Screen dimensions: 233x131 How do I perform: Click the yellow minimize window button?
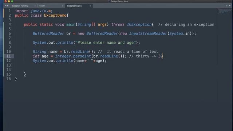[9, 1]
